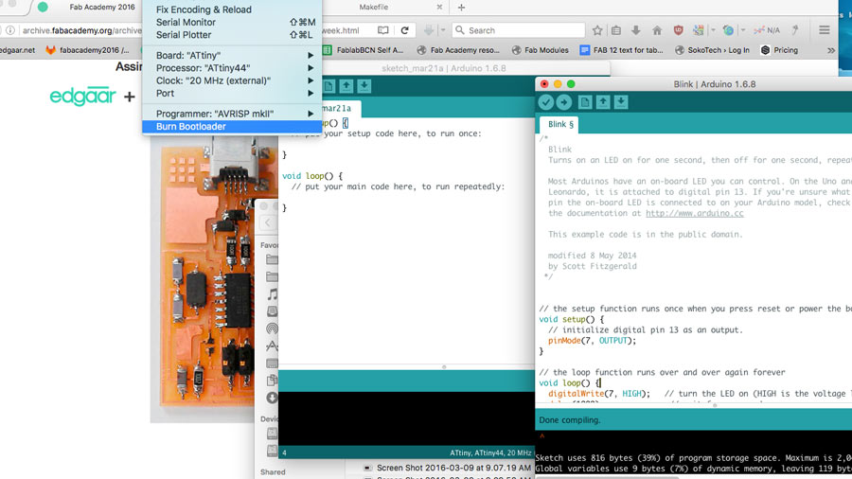Click "Screen Shot 2016-03-09 at 9.07.19 AM" file
Image resolution: width=852 pixels, height=479 pixels.
[x=453, y=468]
